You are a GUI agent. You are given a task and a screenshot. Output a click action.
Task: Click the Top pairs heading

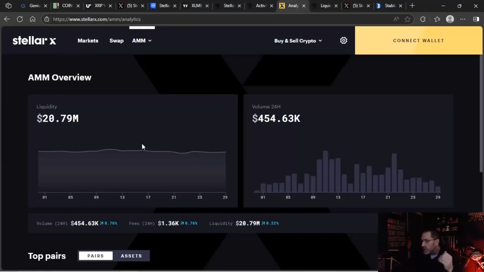[47, 256]
